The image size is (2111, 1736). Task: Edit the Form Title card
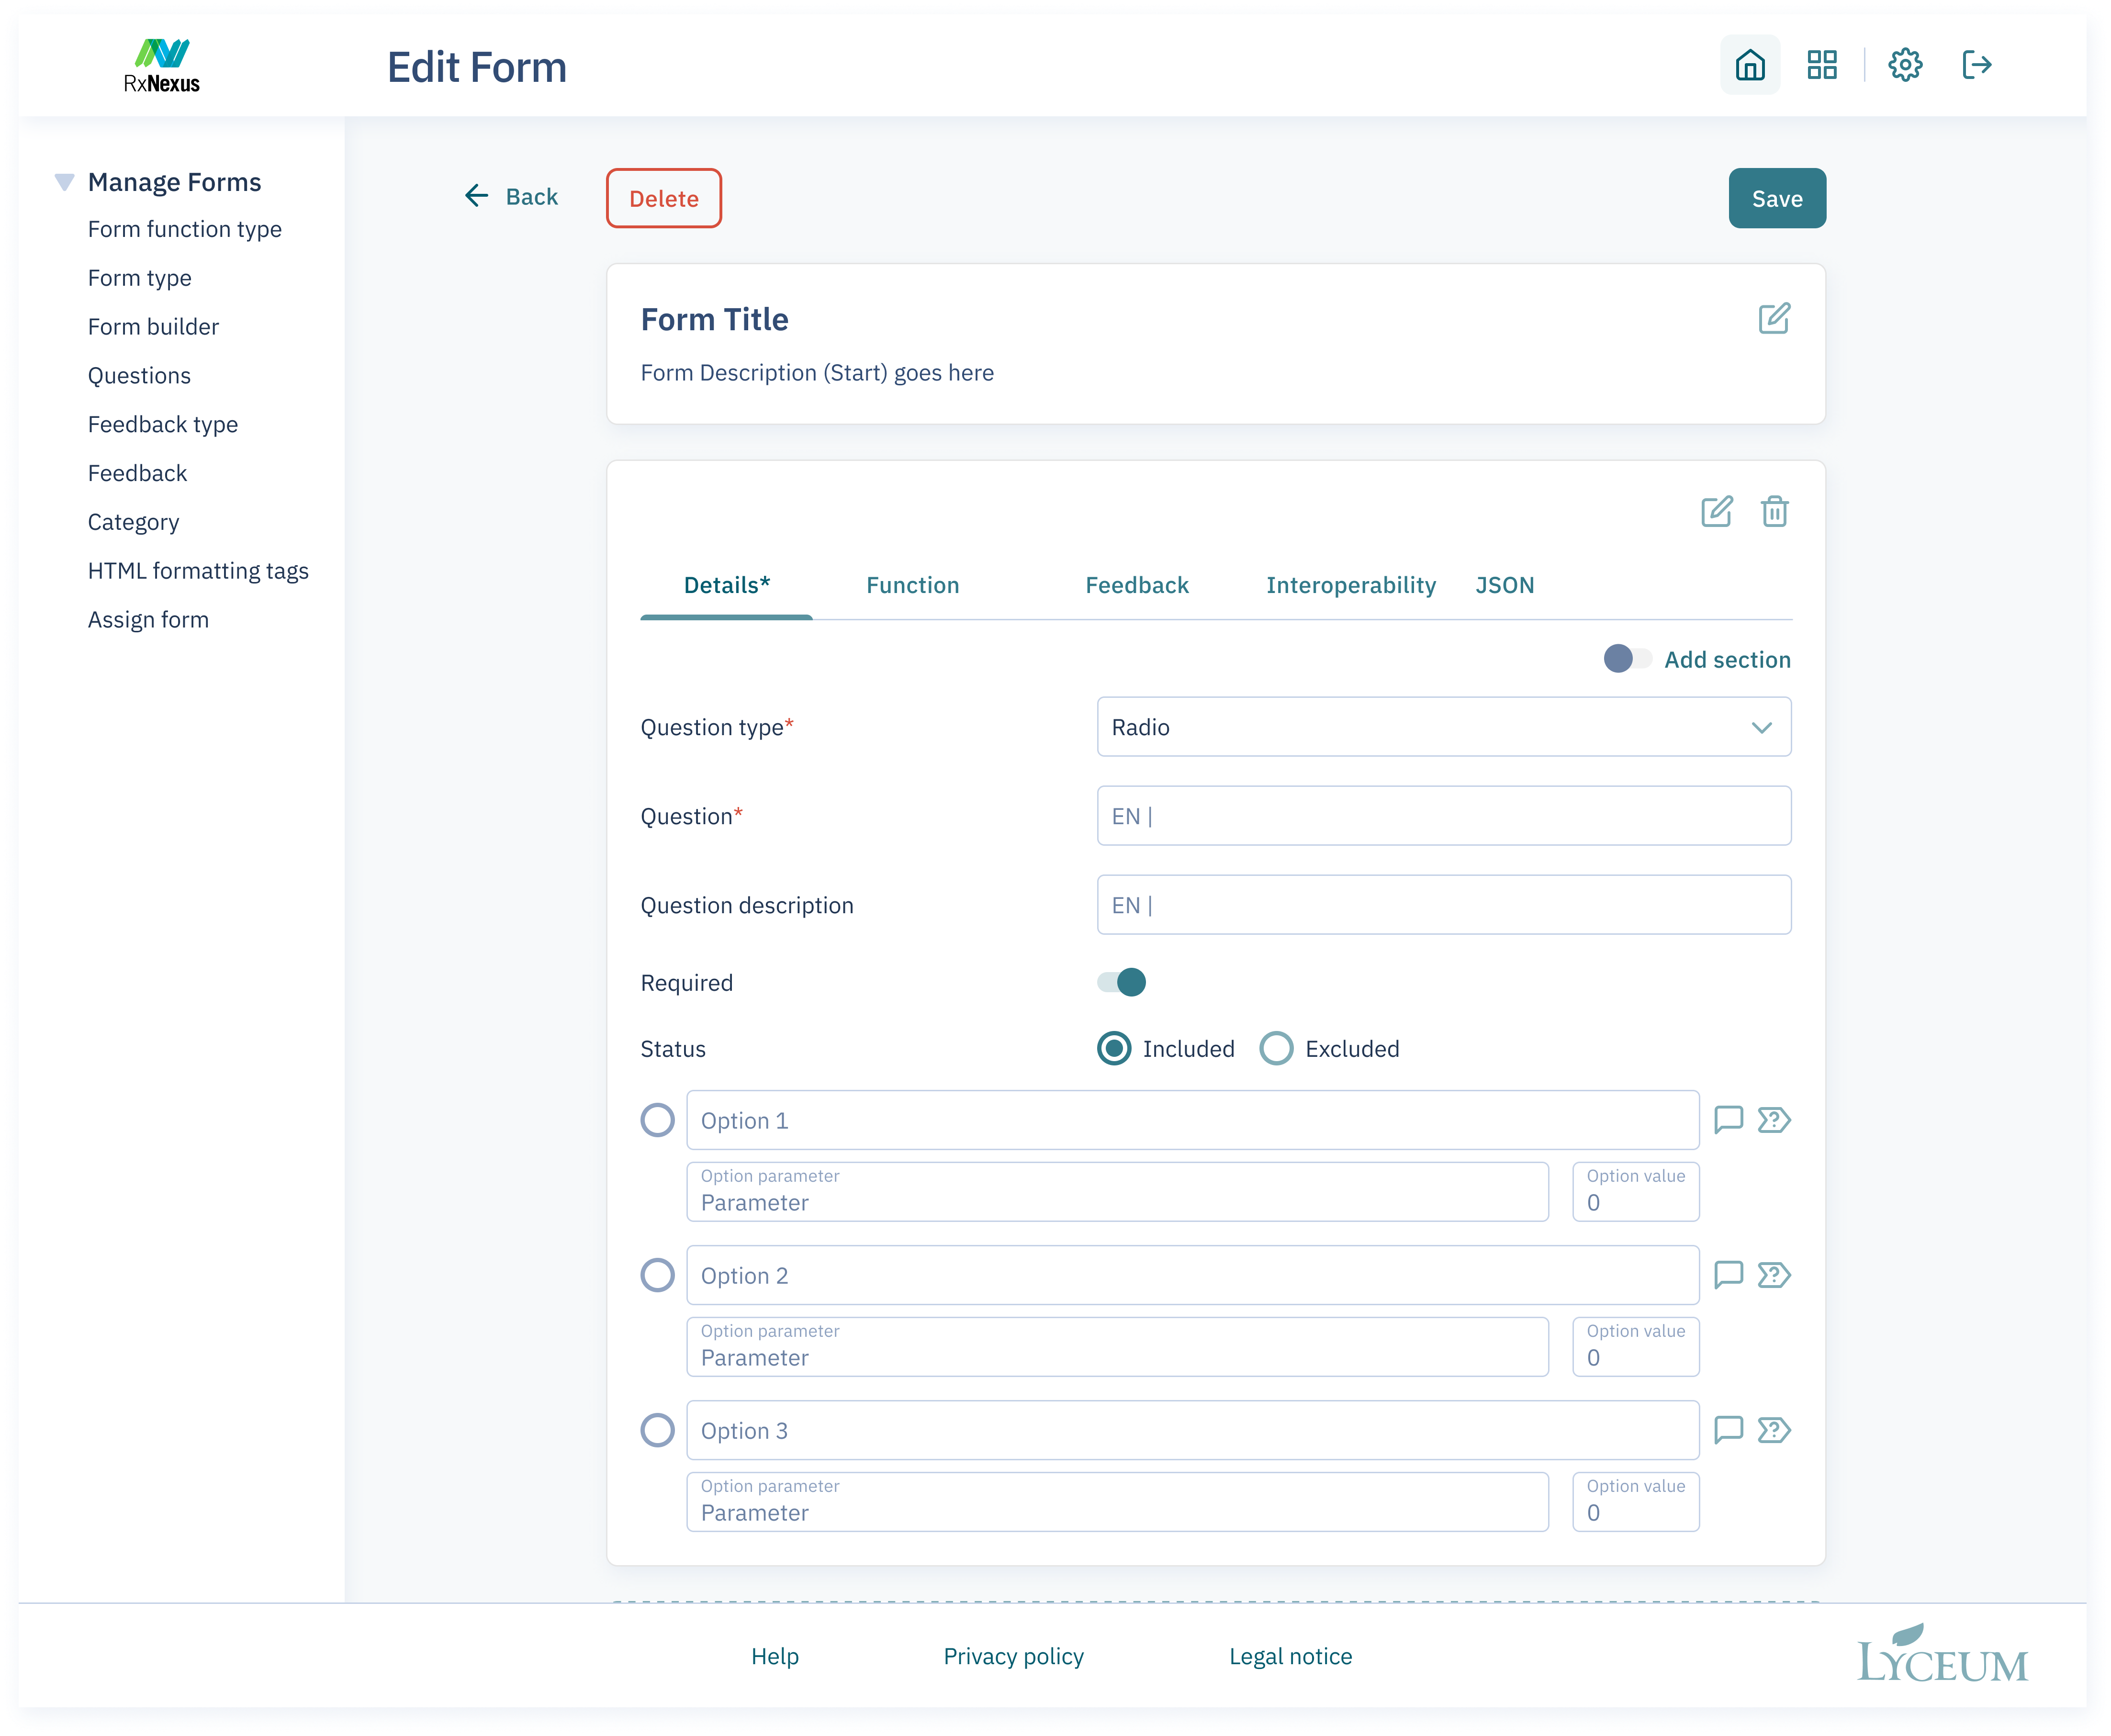click(x=1773, y=319)
